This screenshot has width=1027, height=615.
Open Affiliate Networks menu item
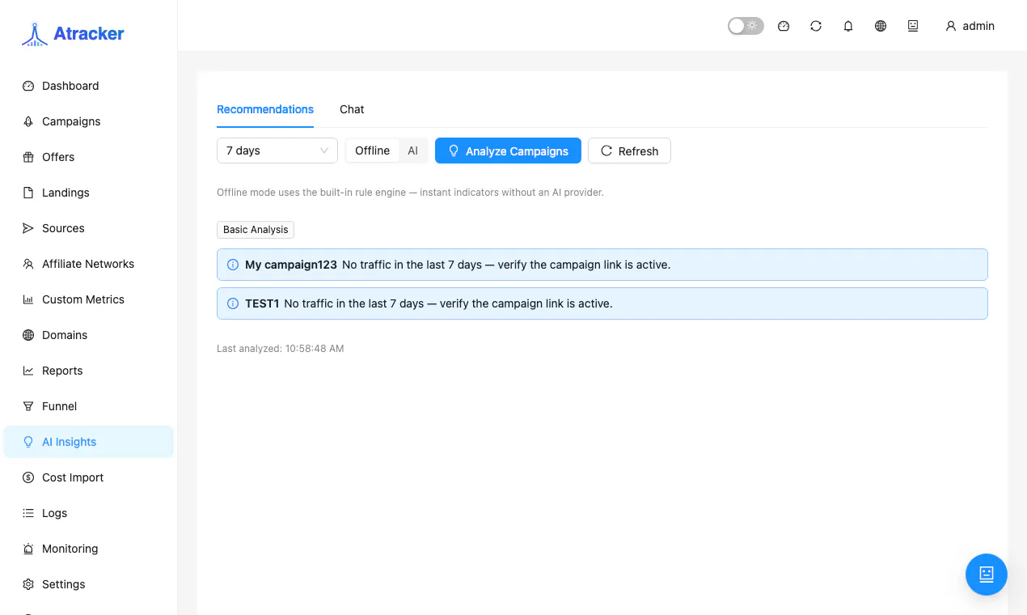coord(88,264)
